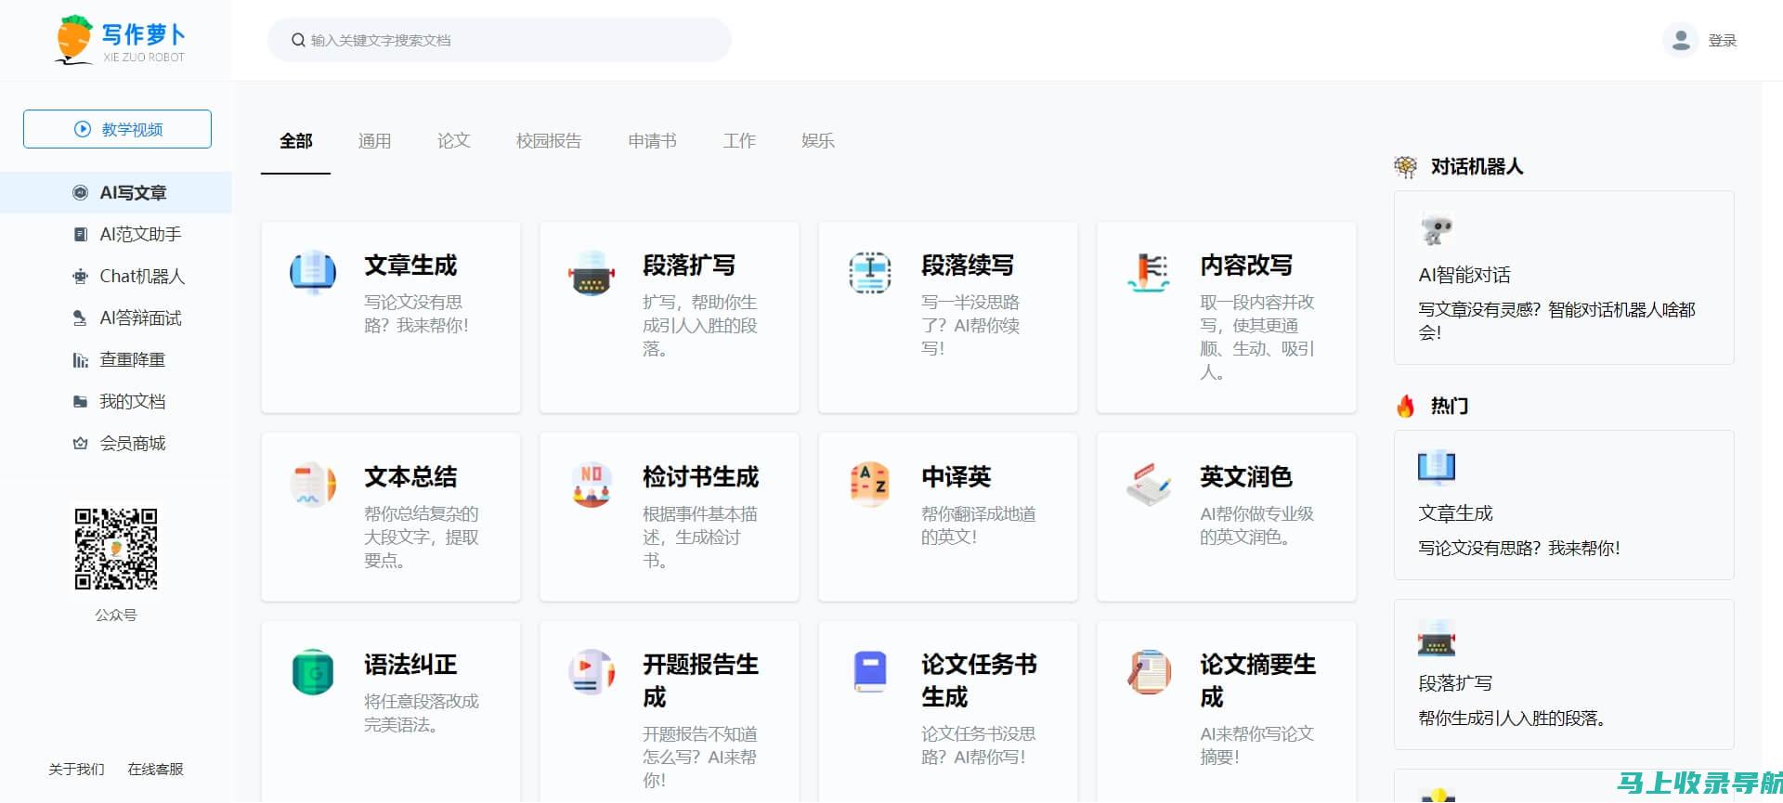1783x803 pixels.
Task: Click the 论文任务书生成 card title
Action: click(980, 680)
